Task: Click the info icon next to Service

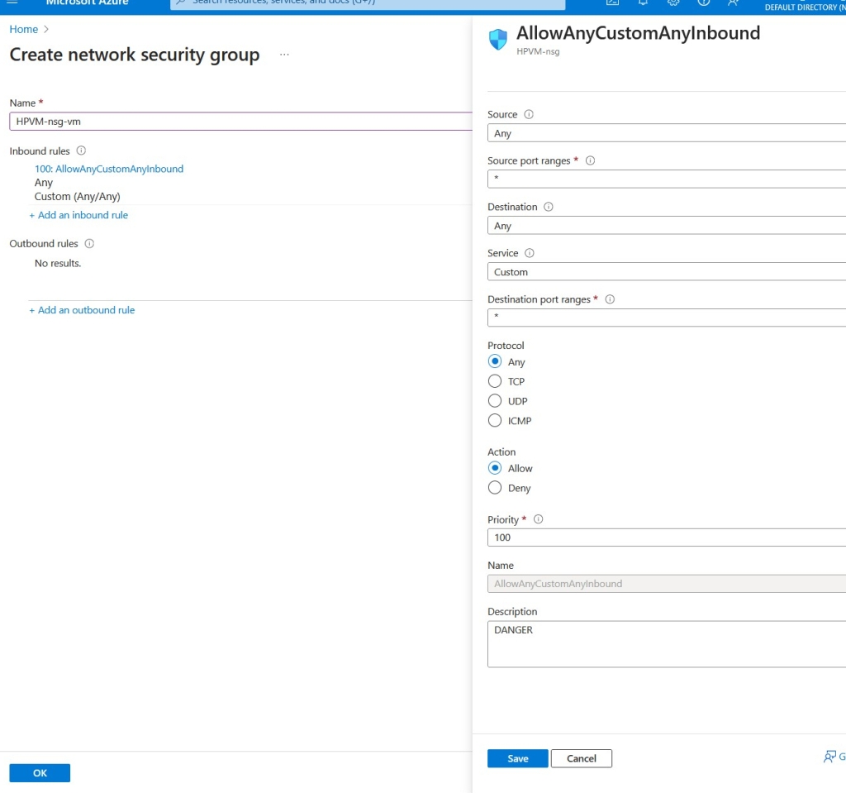Action: click(x=530, y=254)
